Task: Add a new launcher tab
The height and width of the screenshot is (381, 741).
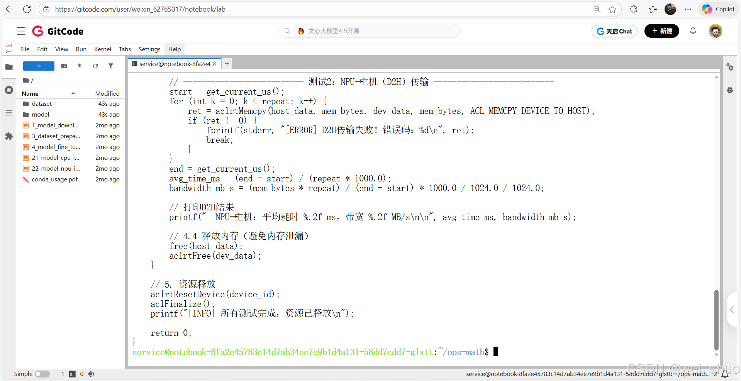Action: tap(227, 64)
